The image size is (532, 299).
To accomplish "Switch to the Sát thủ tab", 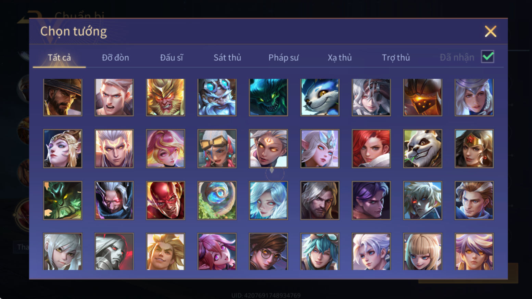I will click(227, 57).
